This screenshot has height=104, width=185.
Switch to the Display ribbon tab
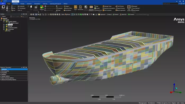23,4
